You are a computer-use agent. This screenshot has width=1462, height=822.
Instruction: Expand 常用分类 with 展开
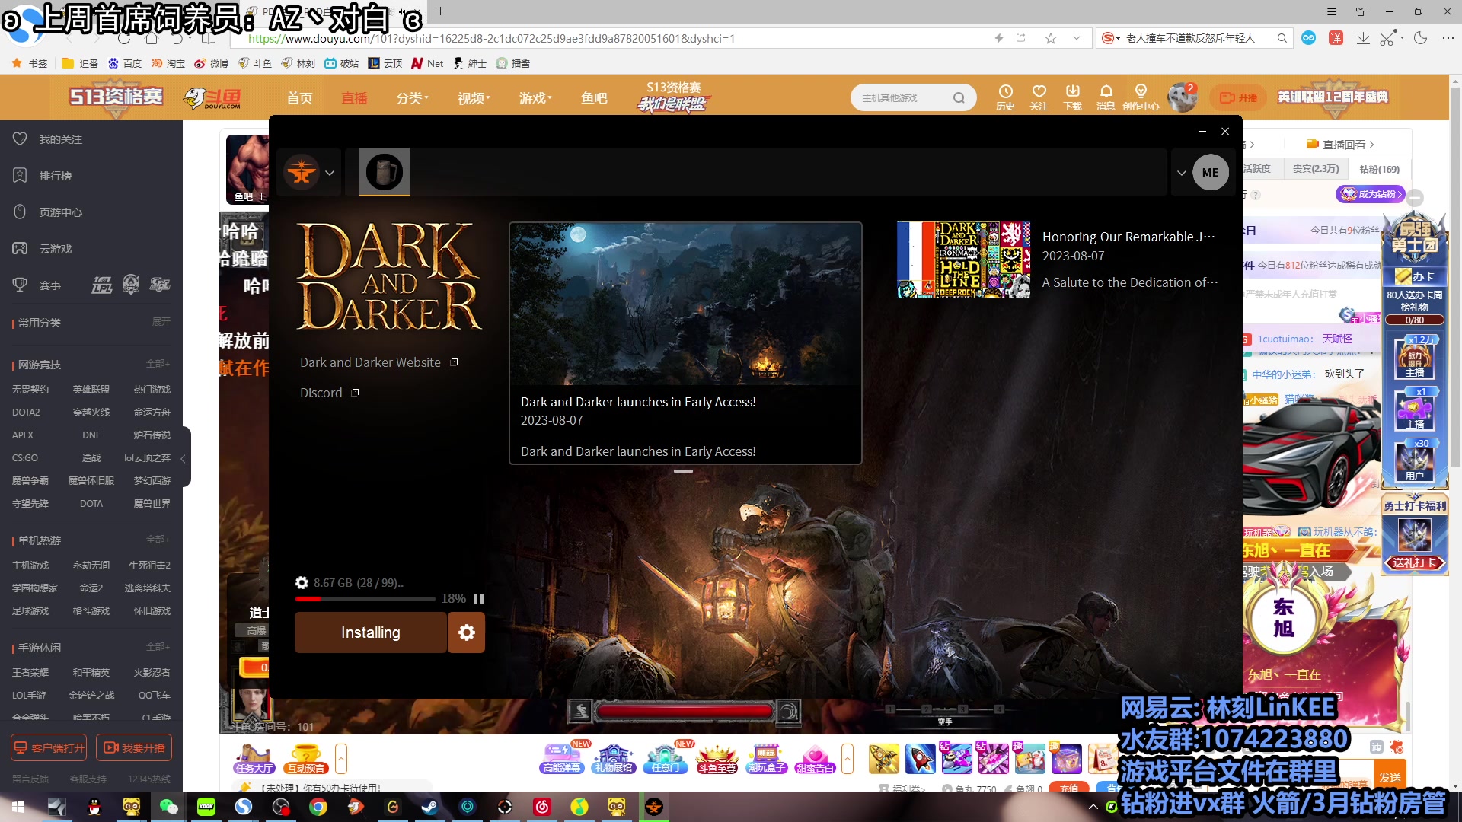tap(161, 322)
